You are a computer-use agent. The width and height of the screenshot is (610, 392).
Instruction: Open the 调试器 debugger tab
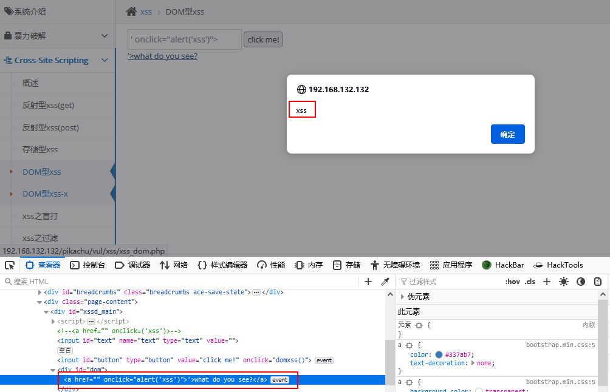(132, 265)
